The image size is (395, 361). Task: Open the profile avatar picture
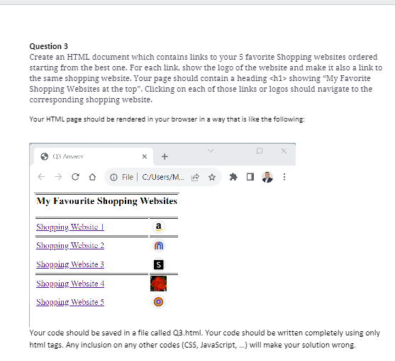point(267,177)
